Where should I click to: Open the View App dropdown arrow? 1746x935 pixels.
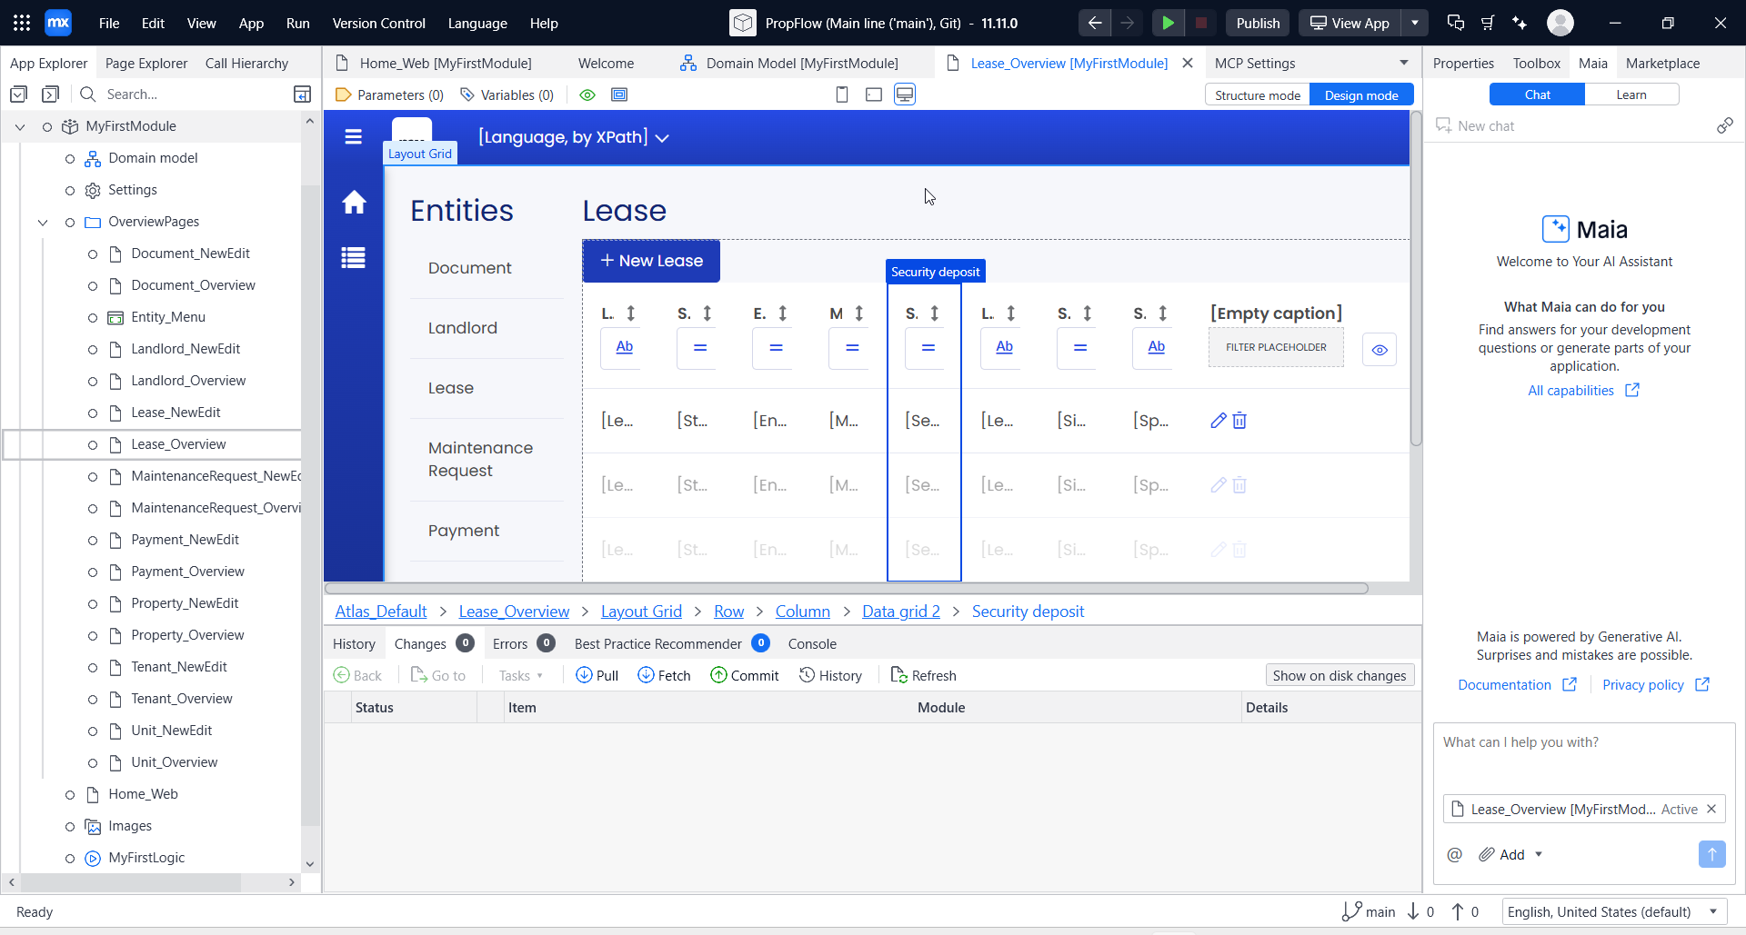(x=1415, y=23)
